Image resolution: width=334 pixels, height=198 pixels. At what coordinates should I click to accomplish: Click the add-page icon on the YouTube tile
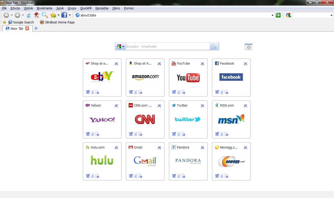tap(183, 92)
